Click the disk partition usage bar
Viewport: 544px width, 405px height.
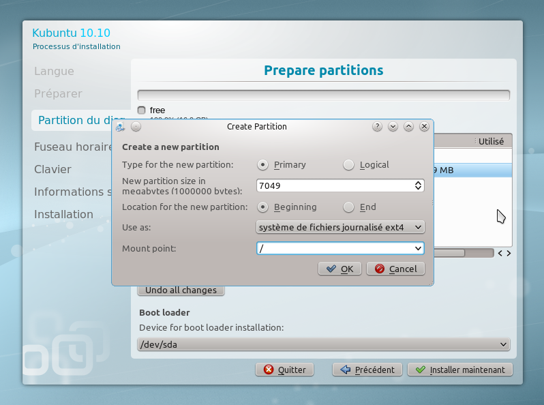tap(323, 95)
